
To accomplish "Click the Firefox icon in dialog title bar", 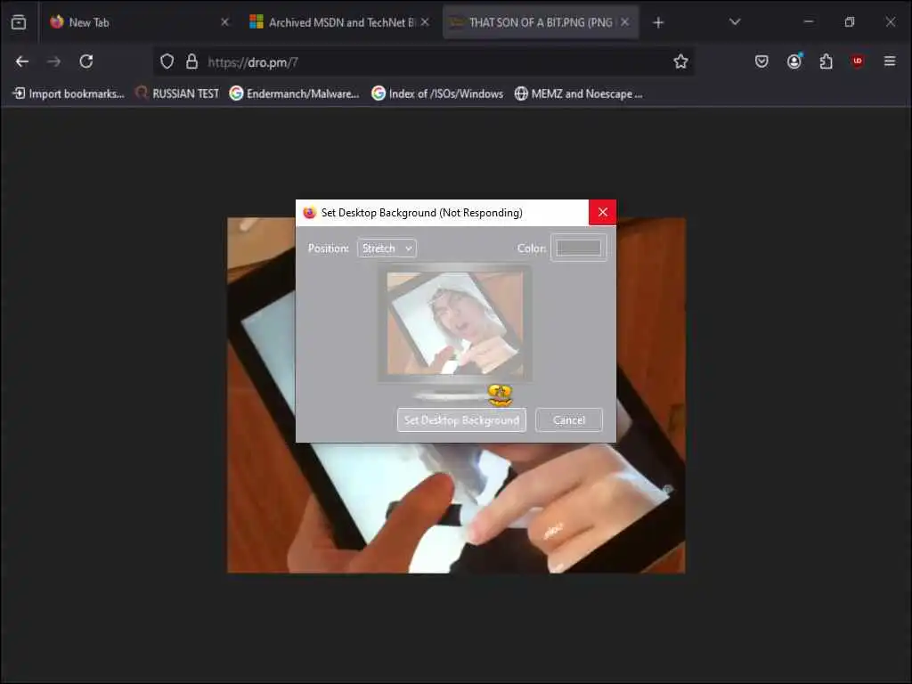I will pyautogui.click(x=309, y=212).
